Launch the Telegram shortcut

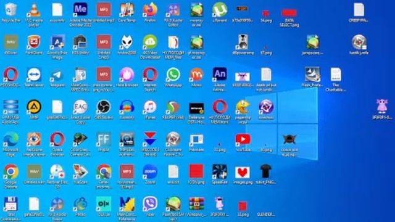pyautogui.click(x=57, y=75)
